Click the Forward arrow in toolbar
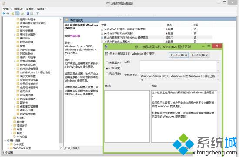This screenshot has height=157, width=239. coord(8,13)
